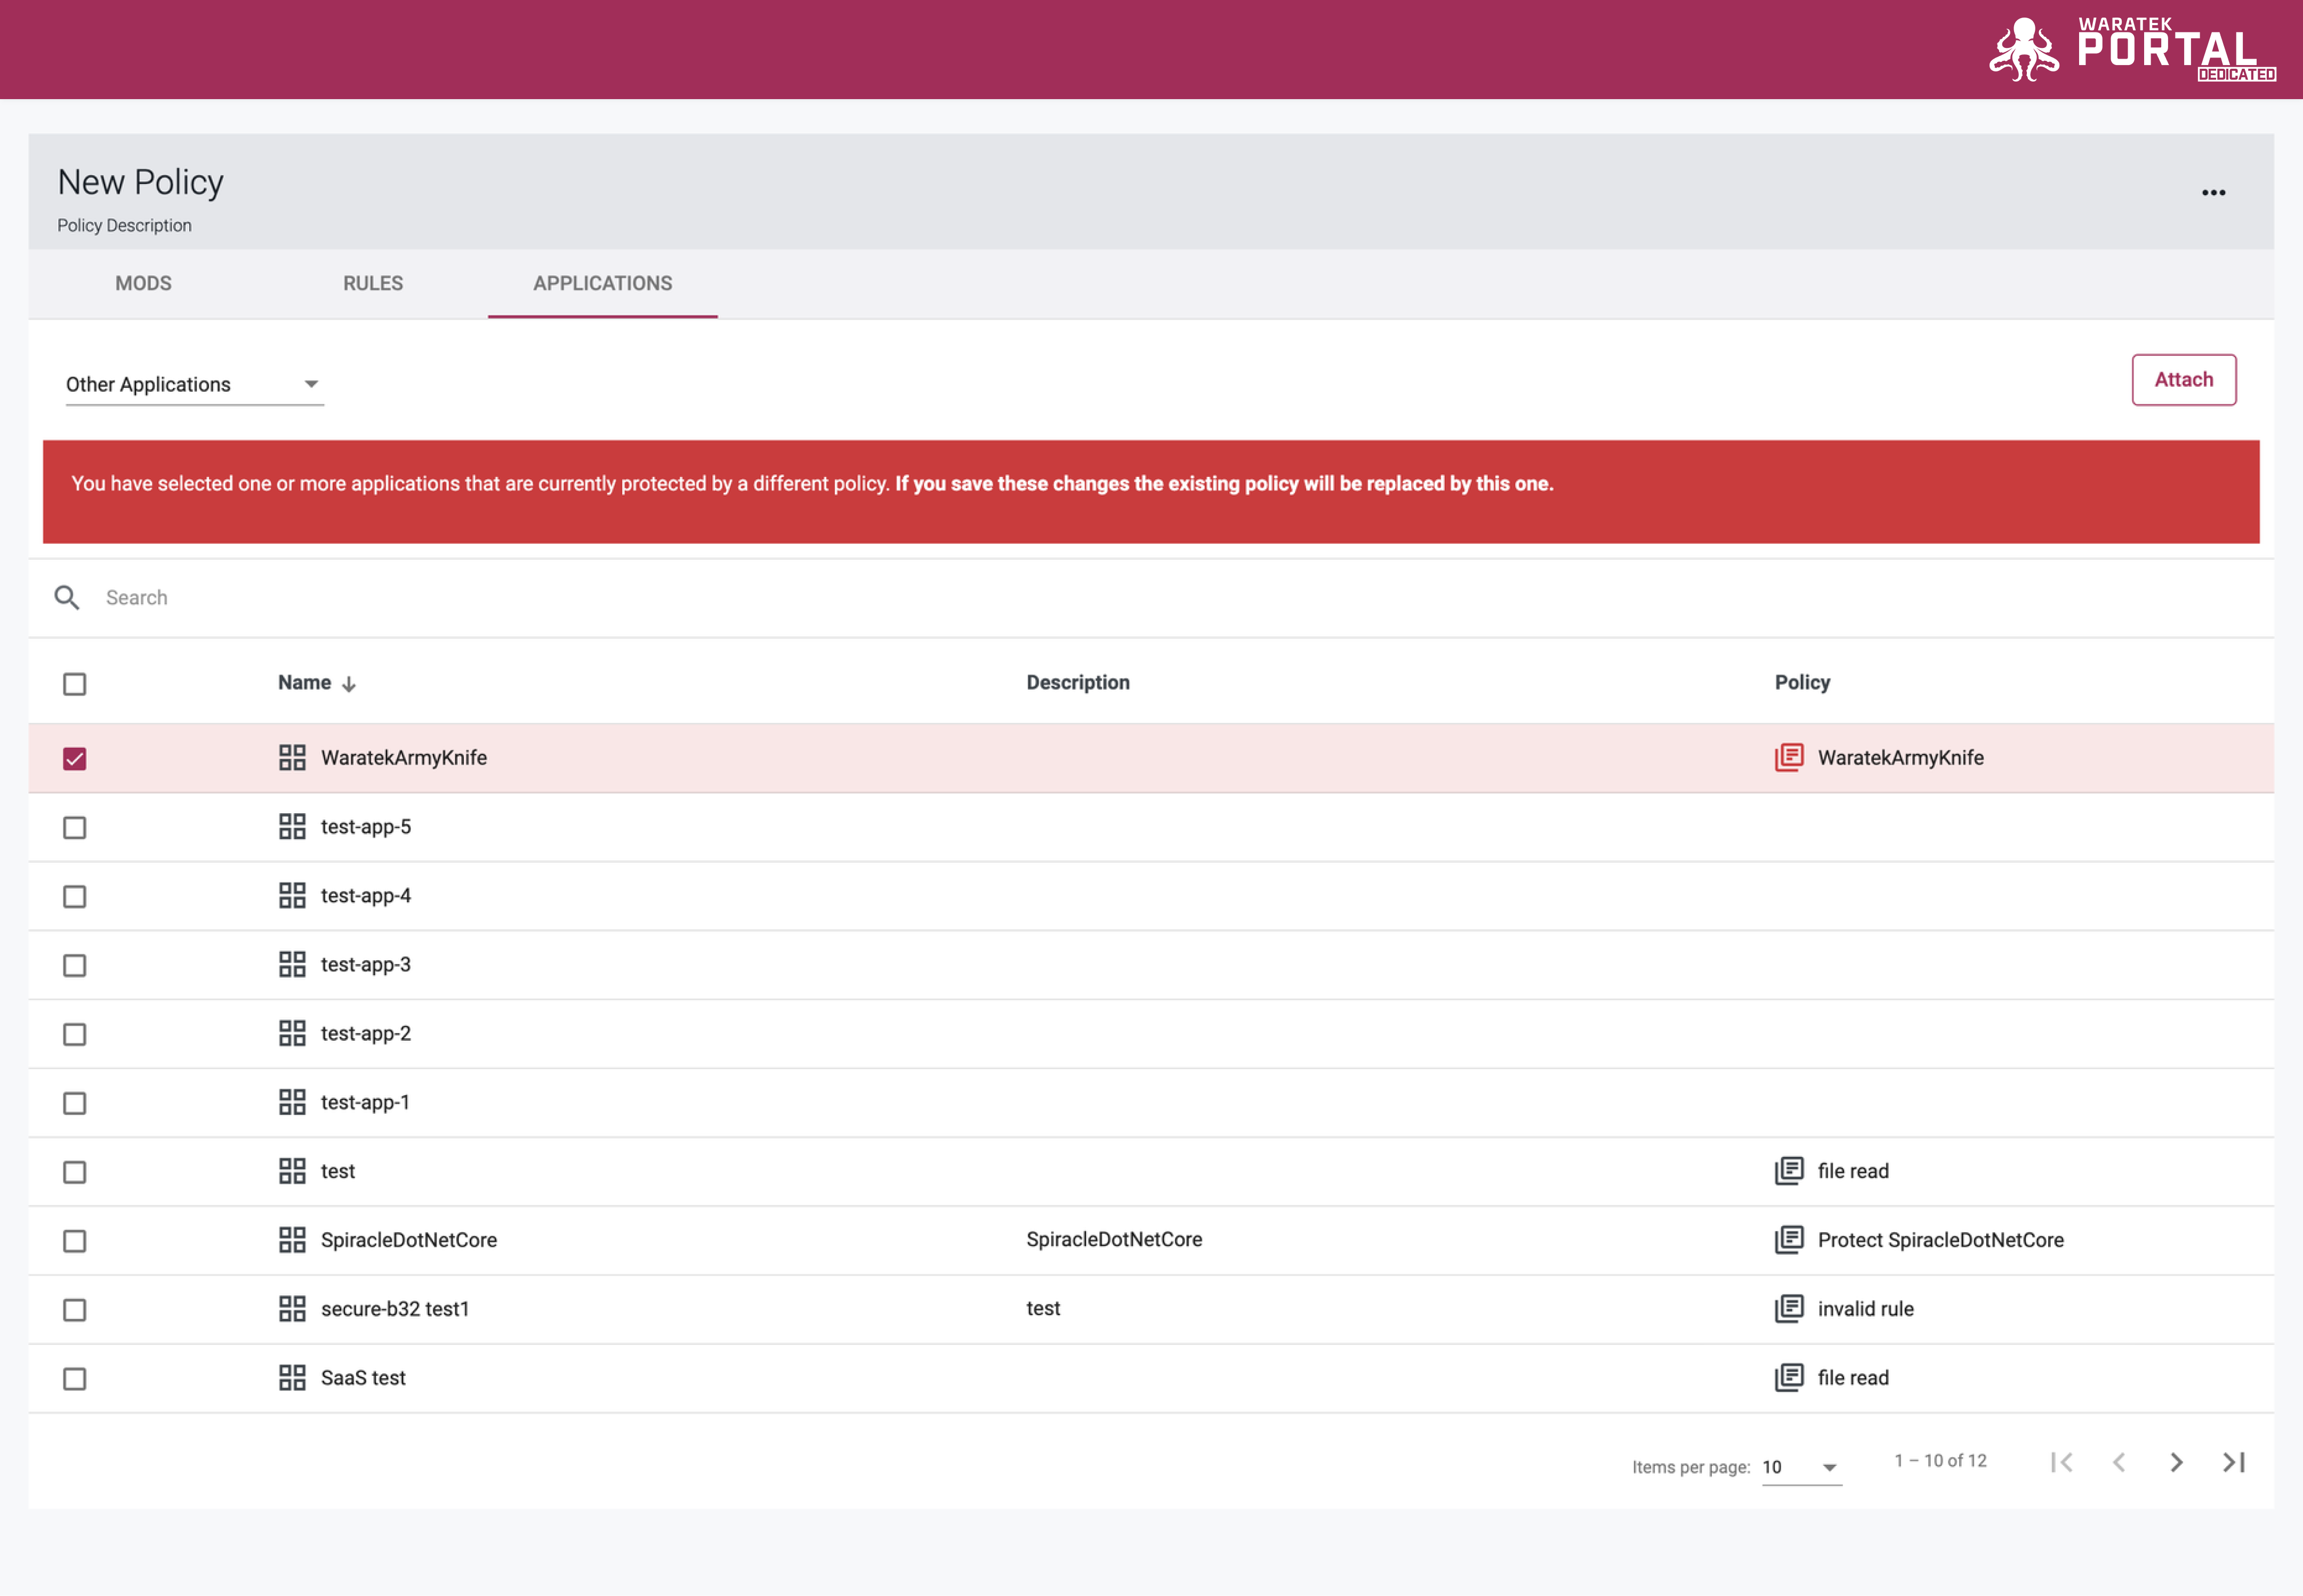
Task: Click the sort arrow next to Name
Action: click(x=349, y=684)
